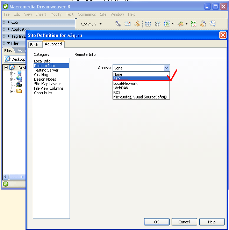Choose WebDAV in the Access list
Image resolution: width=229 pixels, height=230 pixels.
141,88
